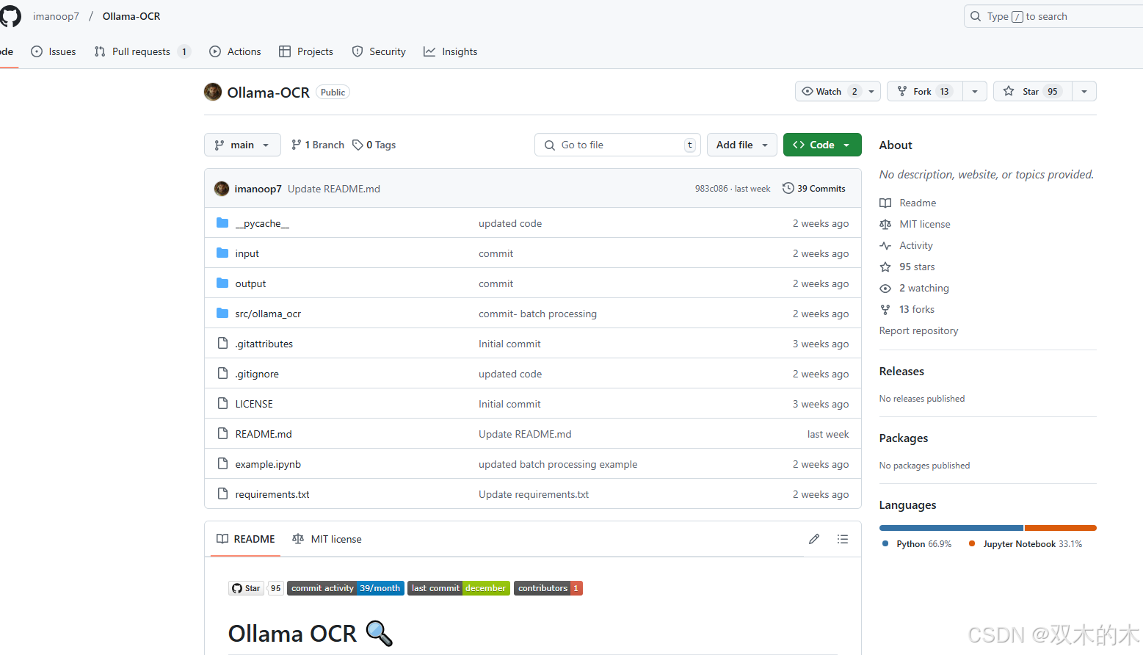Click the example.ipynb file icon
The image size is (1143, 655).
222,463
